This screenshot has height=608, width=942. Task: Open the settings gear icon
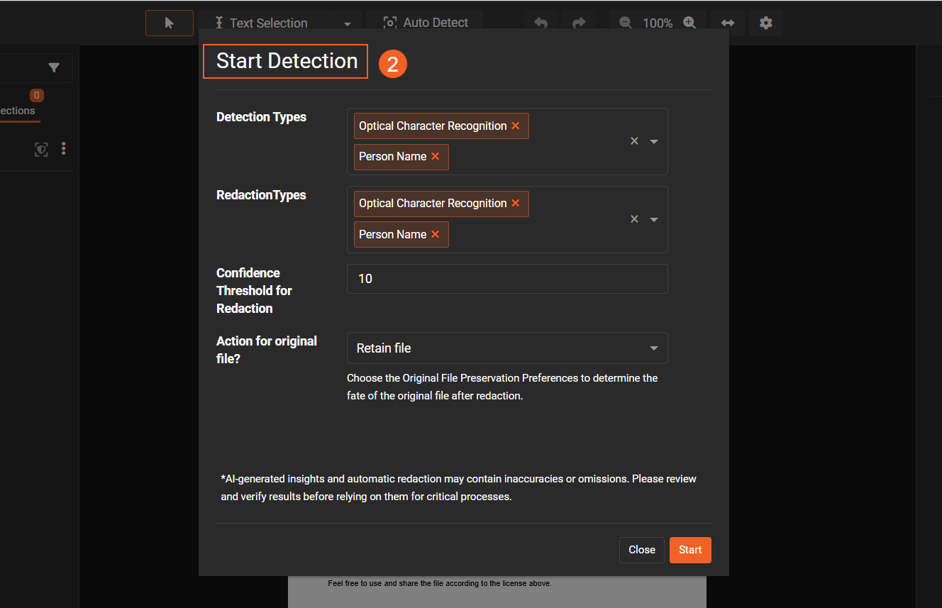765,23
